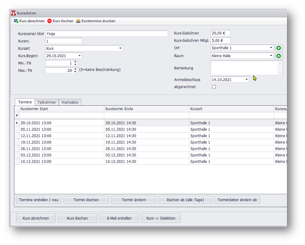Add new Ort with green plus
Viewport: 305px width, 245px height.
(279, 48)
